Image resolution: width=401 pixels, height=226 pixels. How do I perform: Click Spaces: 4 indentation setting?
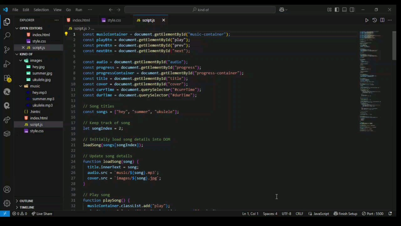270,214
